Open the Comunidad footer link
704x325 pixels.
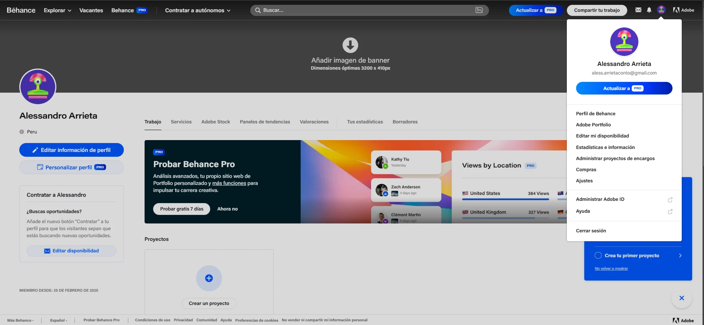pos(206,320)
